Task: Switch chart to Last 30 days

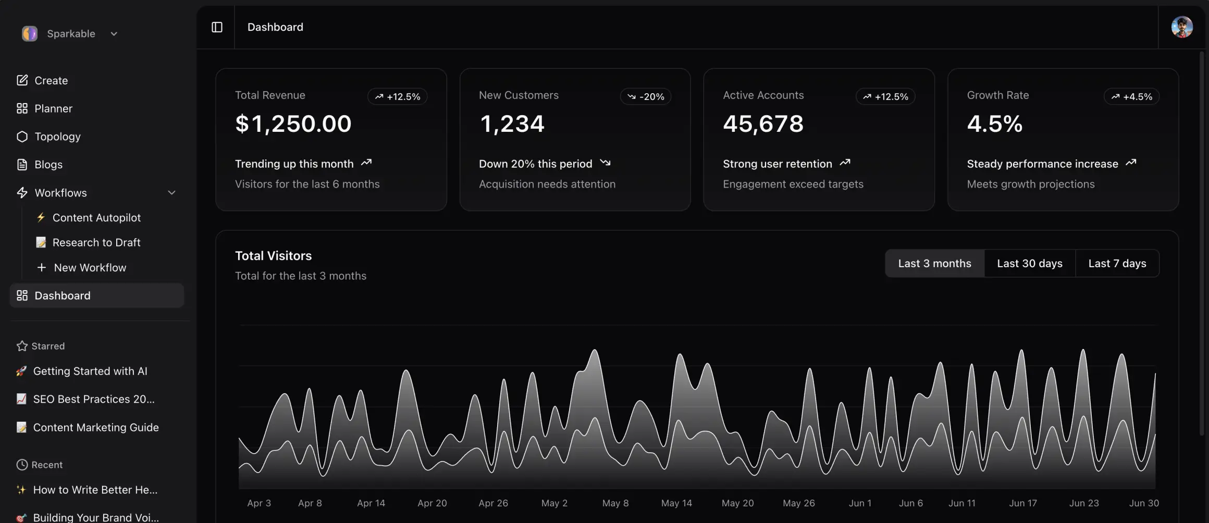Action: point(1030,263)
